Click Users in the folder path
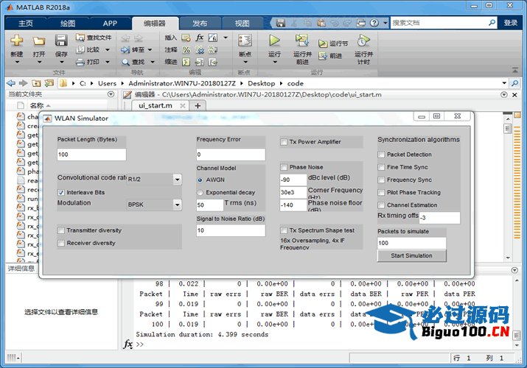Viewport: 527px width, 368px height. click(107, 83)
